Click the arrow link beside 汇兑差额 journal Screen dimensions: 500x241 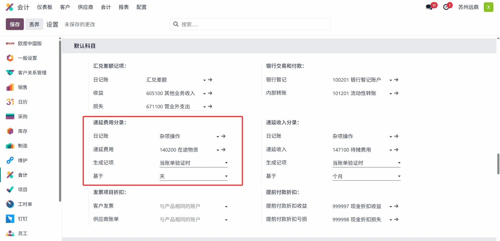[x=210, y=80]
